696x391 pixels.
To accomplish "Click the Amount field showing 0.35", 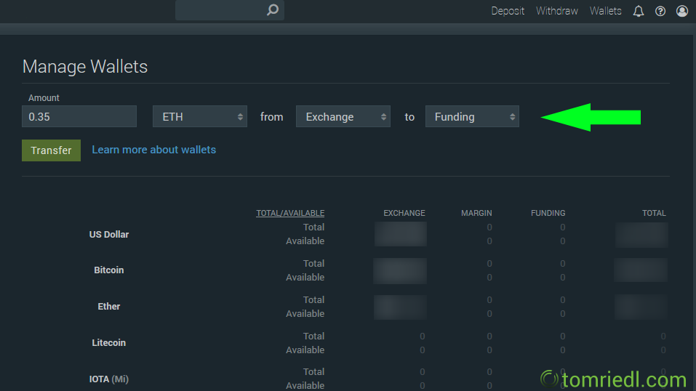I will tap(79, 116).
